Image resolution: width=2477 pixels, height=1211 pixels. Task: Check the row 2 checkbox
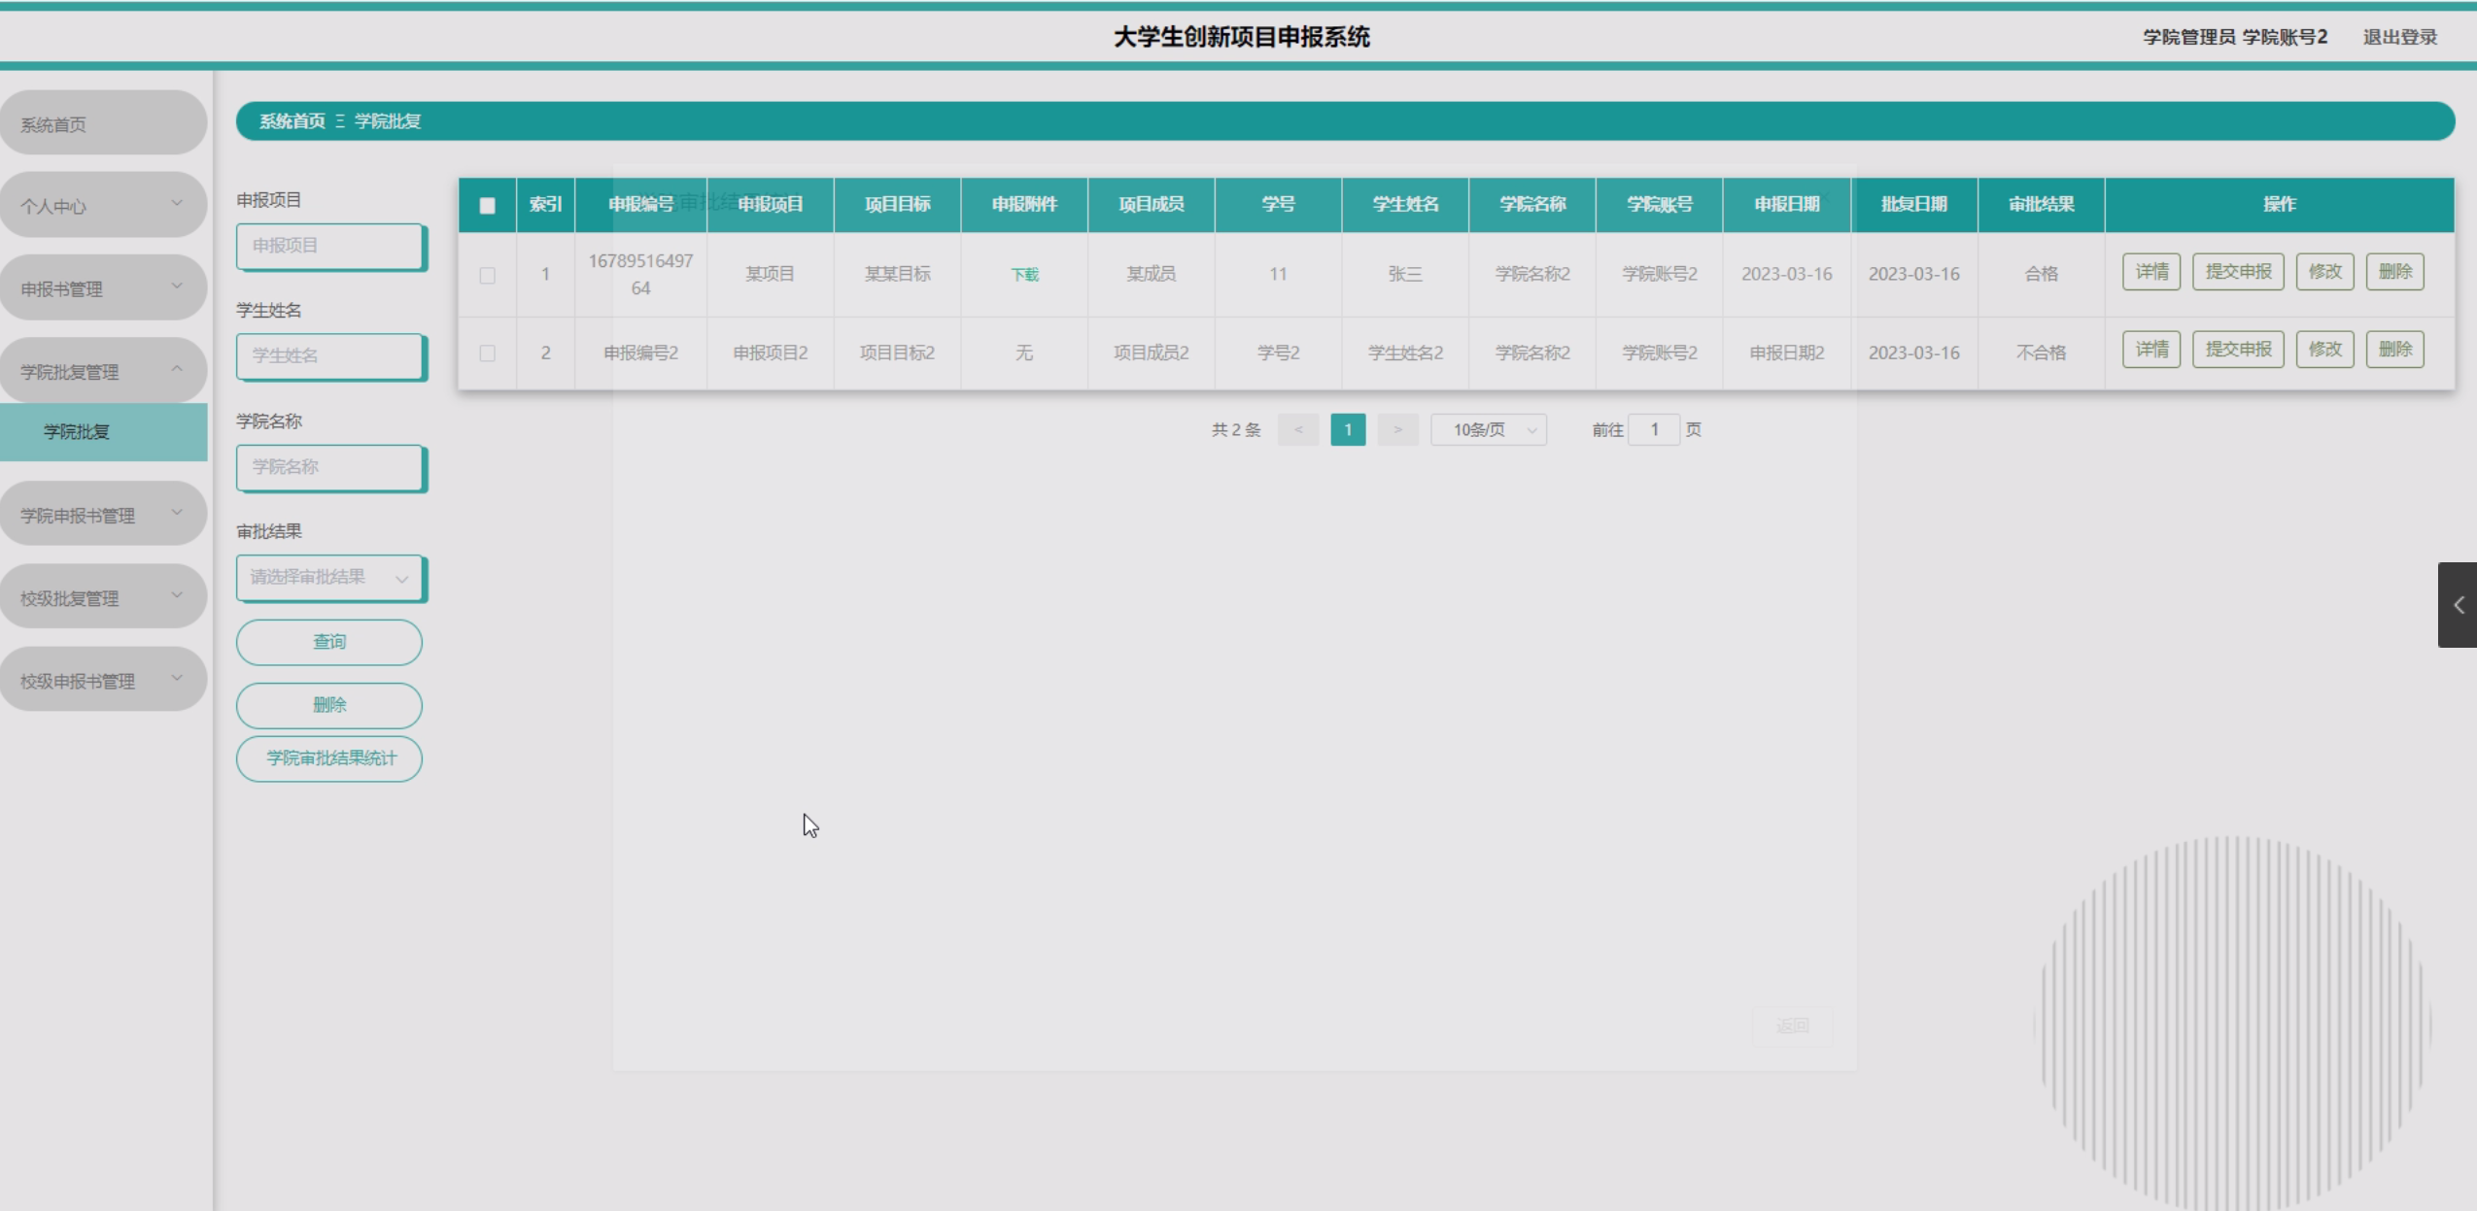(488, 353)
